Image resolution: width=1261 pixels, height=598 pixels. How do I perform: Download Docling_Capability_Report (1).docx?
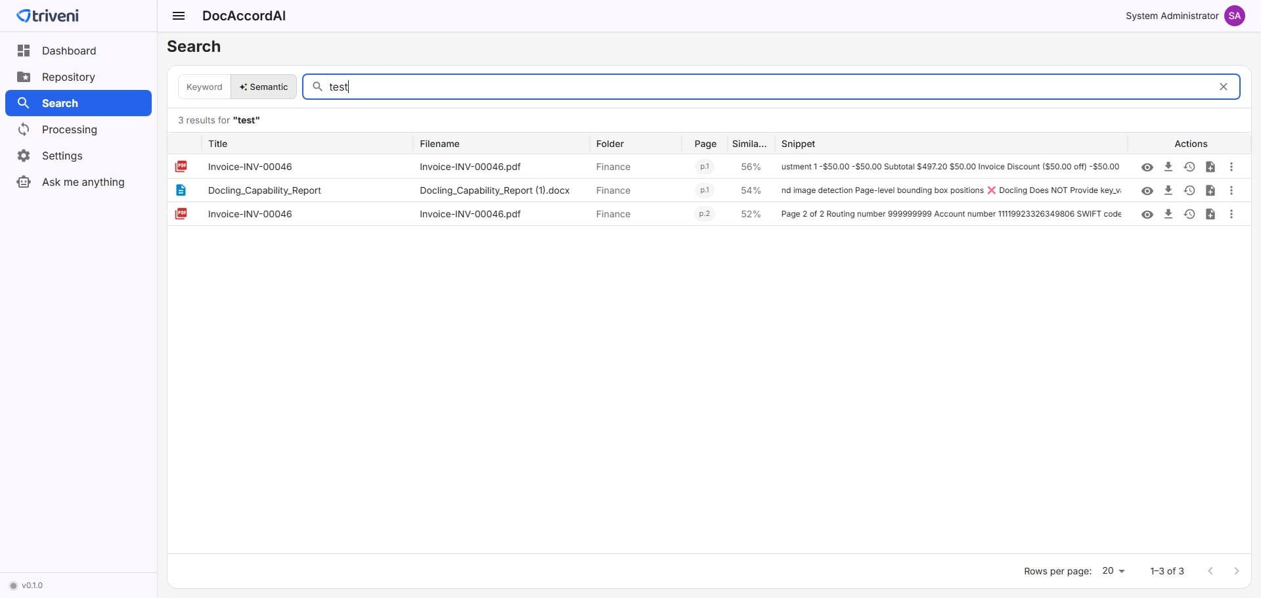coord(1168,190)
